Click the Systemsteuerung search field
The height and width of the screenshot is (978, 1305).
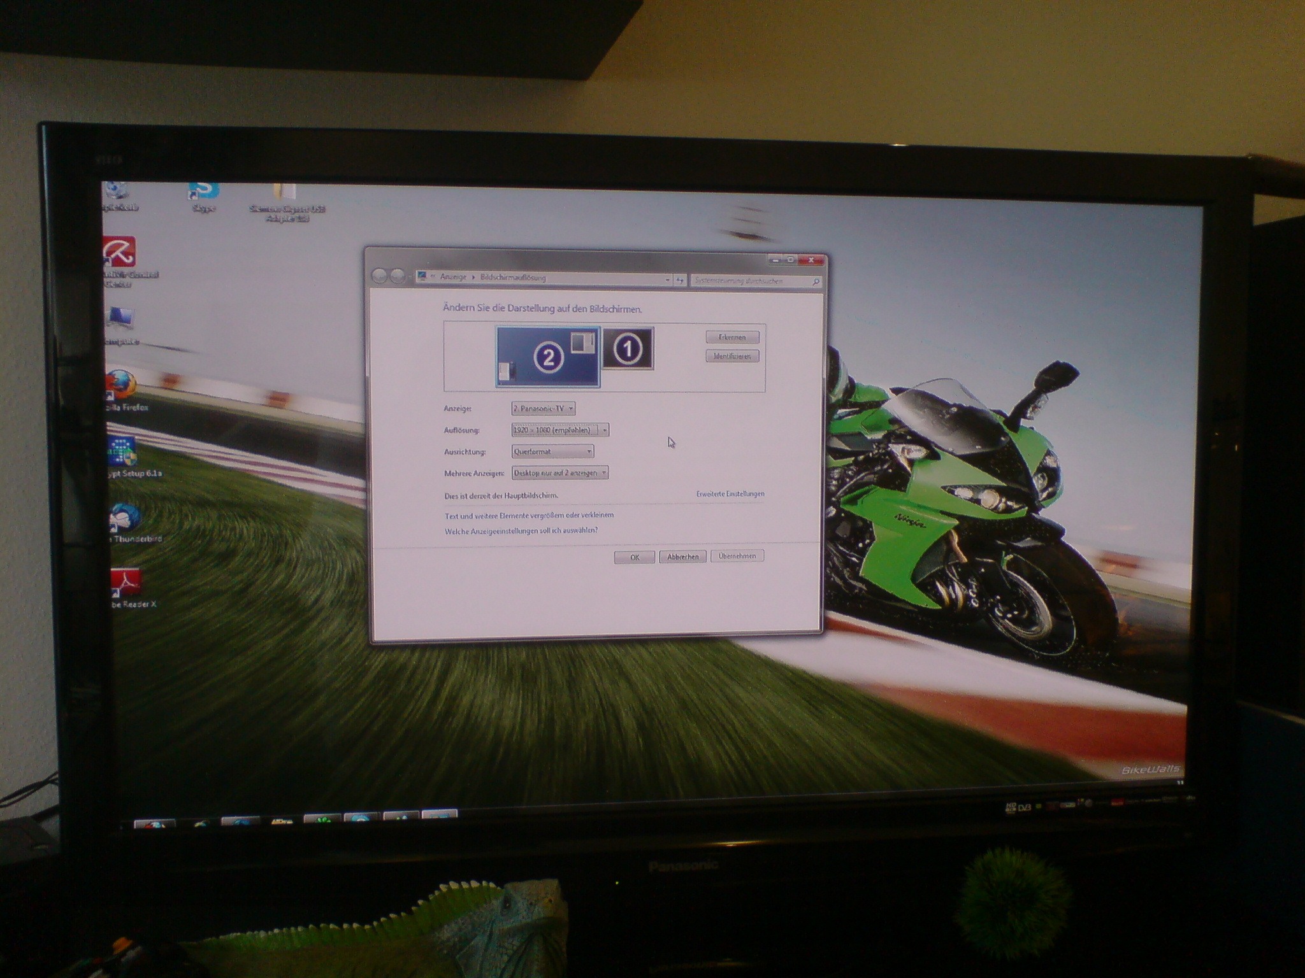751,281
